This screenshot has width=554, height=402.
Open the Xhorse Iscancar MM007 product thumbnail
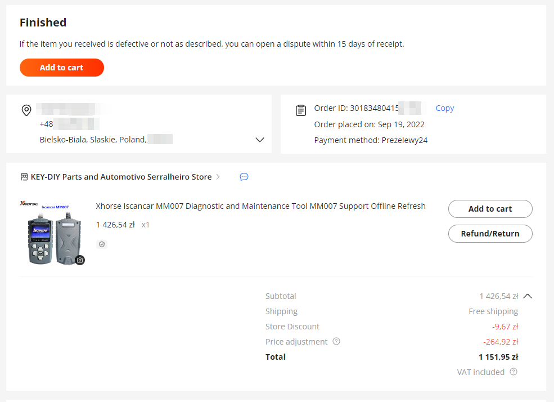[x=52, y=233]
